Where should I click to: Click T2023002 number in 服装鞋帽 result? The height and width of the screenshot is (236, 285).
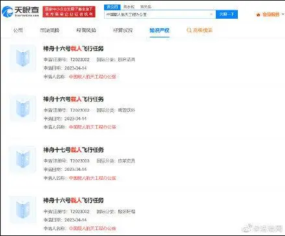click(79, 211)
